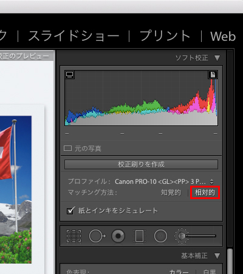Viewport: 243px width, 274px height.
Task: Collapse the 基本補正 panel triangle
Action: (217, 256)
